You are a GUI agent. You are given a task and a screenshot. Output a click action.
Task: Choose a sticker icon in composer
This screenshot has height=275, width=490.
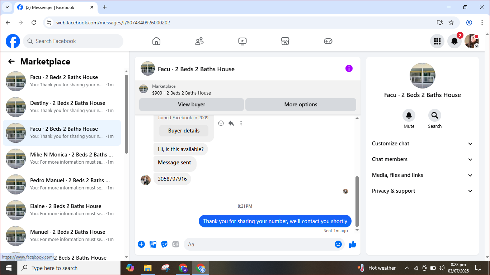(x=164, y=244)
